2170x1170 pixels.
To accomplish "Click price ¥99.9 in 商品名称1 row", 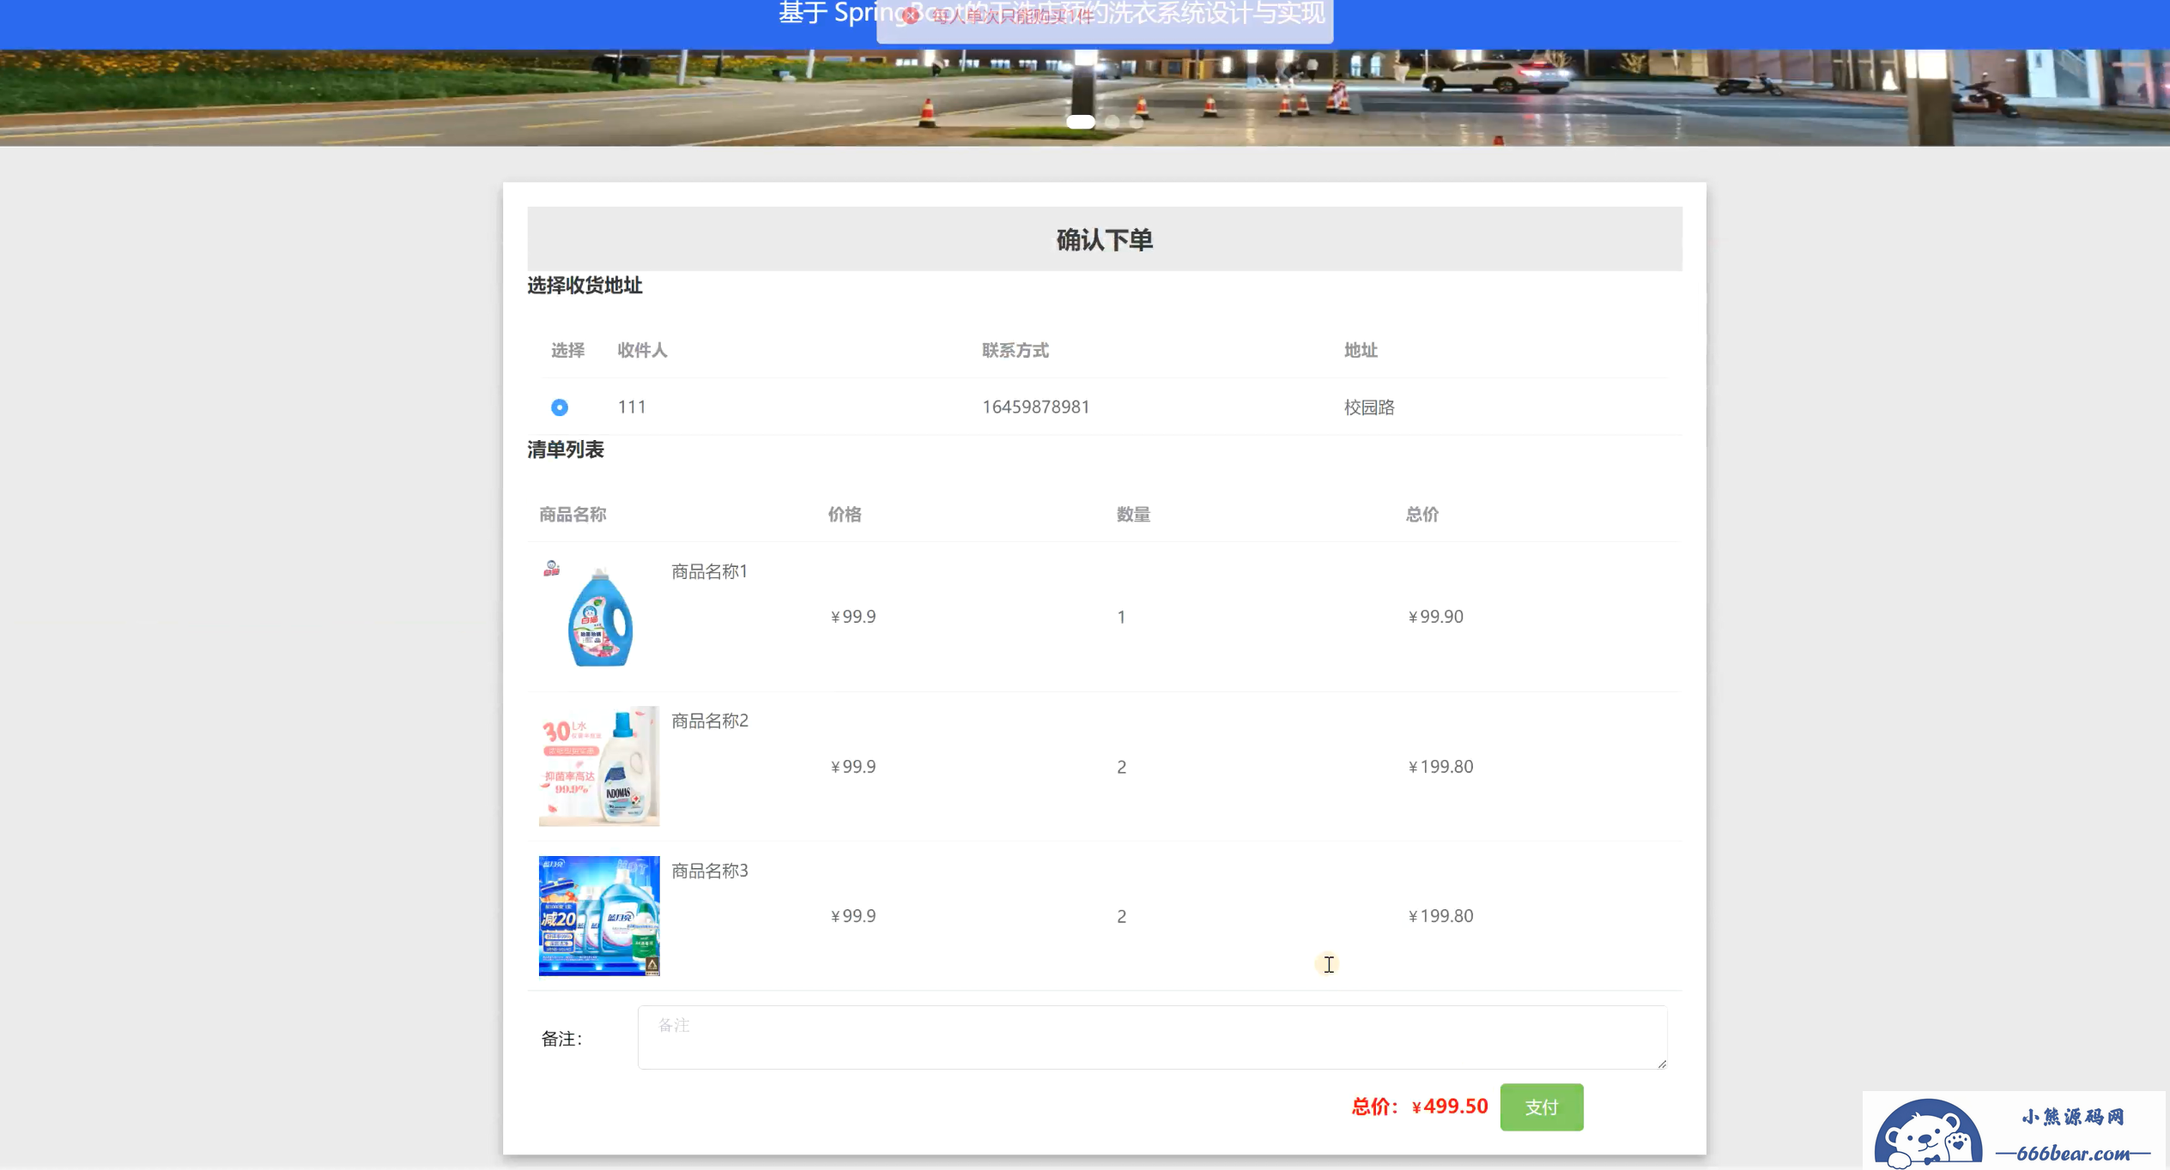I will [853, 617].
